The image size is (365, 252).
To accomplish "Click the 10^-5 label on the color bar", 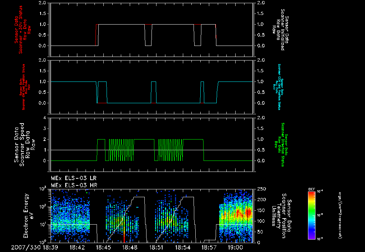I will [320, 215].
